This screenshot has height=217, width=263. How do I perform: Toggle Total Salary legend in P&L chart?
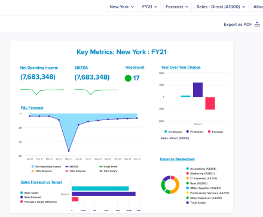tap(108, 171)
